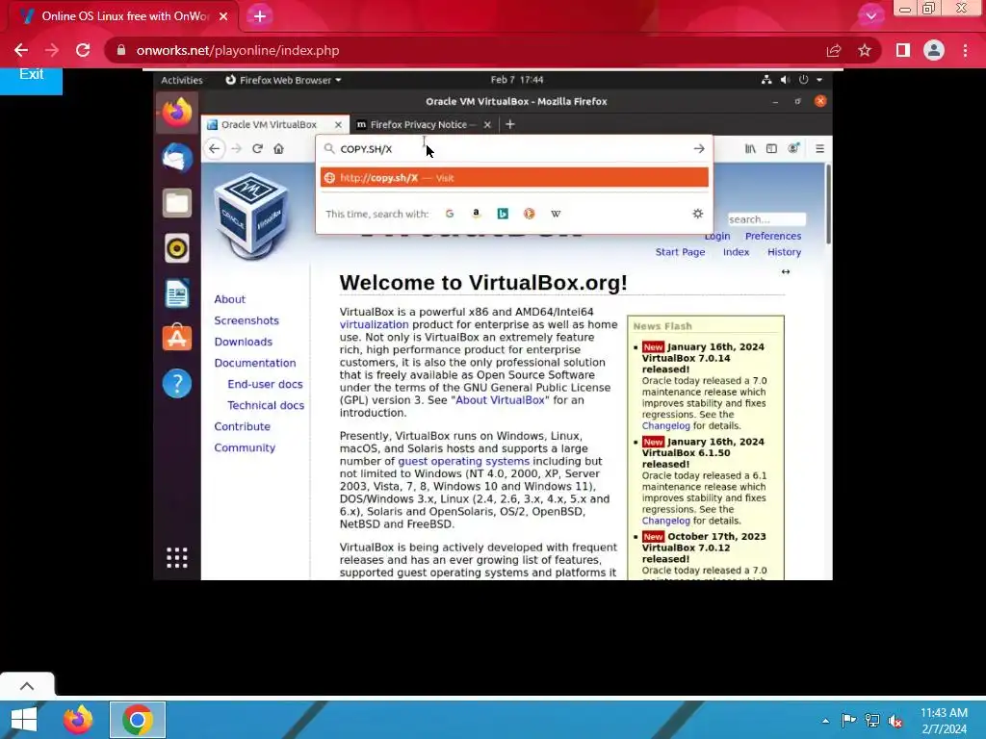Open new Chrome tab
Image resolution: width=986 pixels, height=739 pixels.
tap(260, 16)
